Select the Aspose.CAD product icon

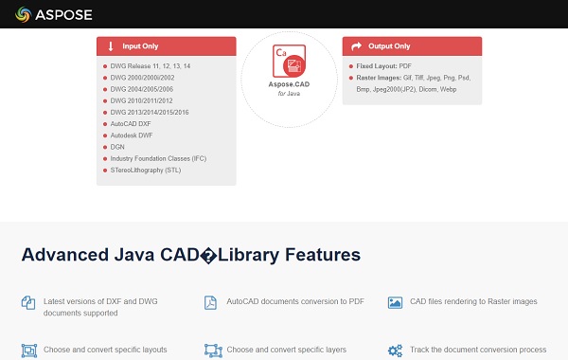[x=289, y=61]
